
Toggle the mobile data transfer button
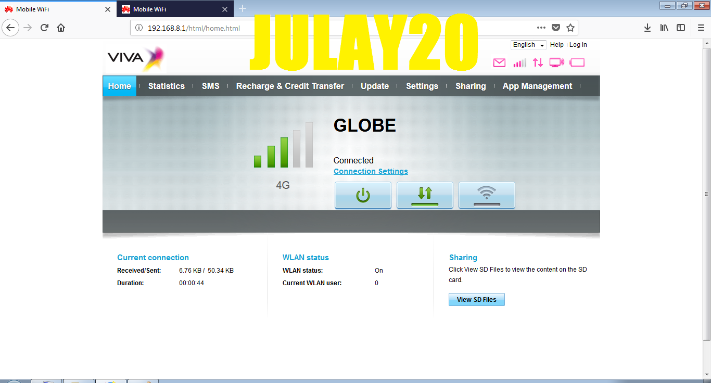(x=425, y=195)
